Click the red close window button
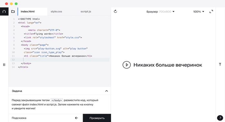Image resolution: width=225 pixels, height=122 pixels. (x=6, y=4)
